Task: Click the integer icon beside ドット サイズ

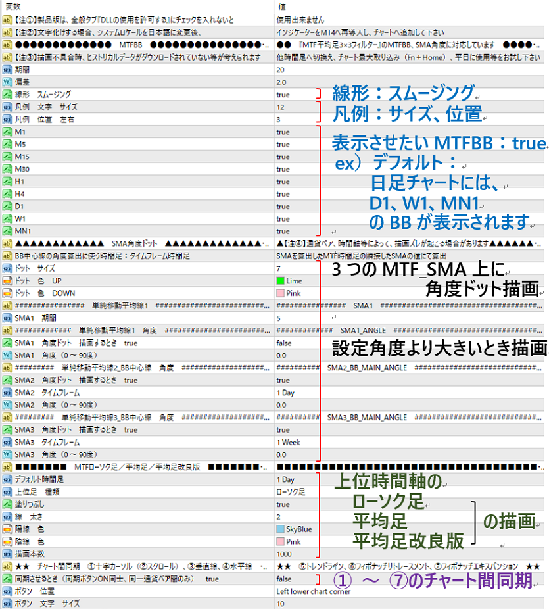Action: tap(7, 268)
